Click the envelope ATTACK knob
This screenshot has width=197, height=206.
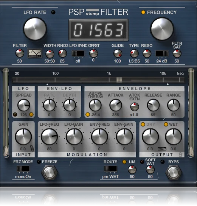coord(116,105)
